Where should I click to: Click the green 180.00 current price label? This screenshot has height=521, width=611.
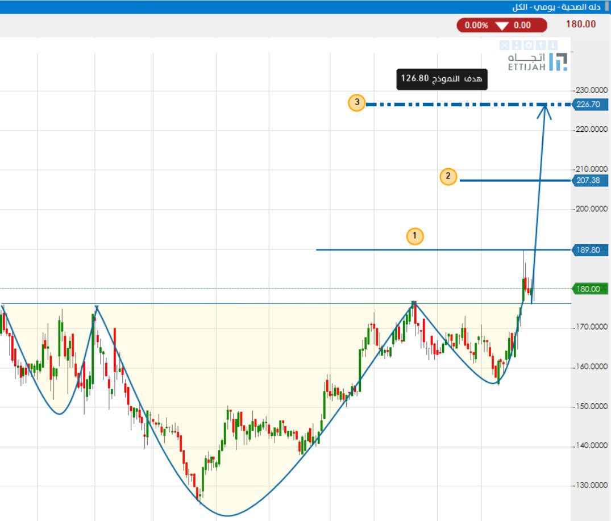tap(590, 289)
